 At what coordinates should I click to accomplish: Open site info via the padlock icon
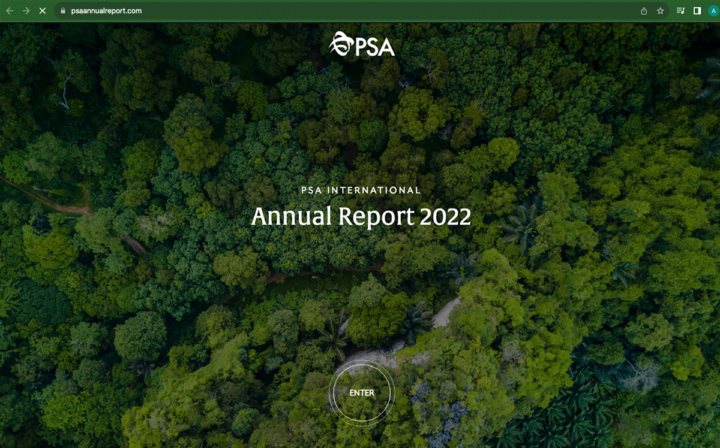[62, 11]
